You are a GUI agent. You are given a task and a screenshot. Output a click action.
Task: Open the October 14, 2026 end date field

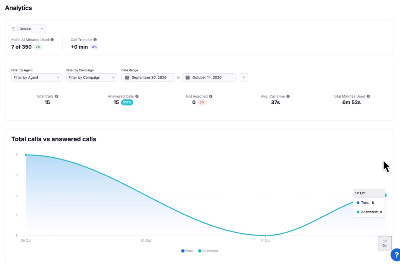click(x=209, y=77)
